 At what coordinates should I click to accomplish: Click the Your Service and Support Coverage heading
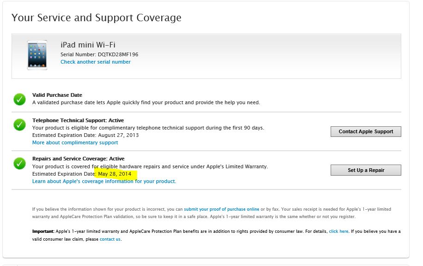(96, 18)
